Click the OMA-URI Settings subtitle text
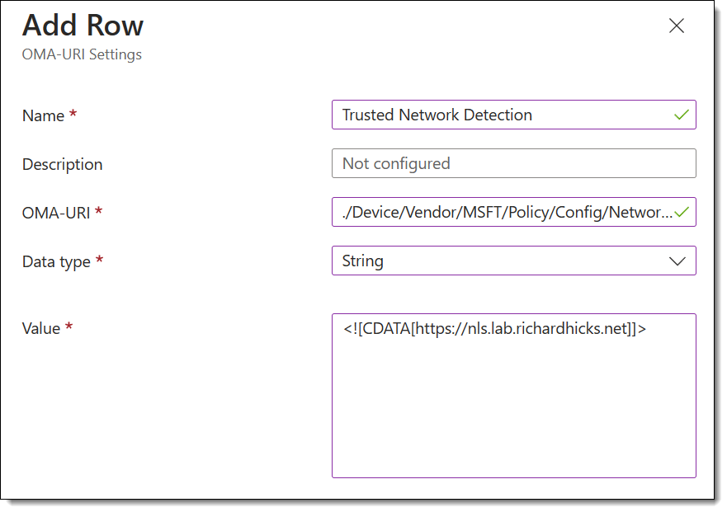Screen dimensions: 727x512 [x=82, y=54]
